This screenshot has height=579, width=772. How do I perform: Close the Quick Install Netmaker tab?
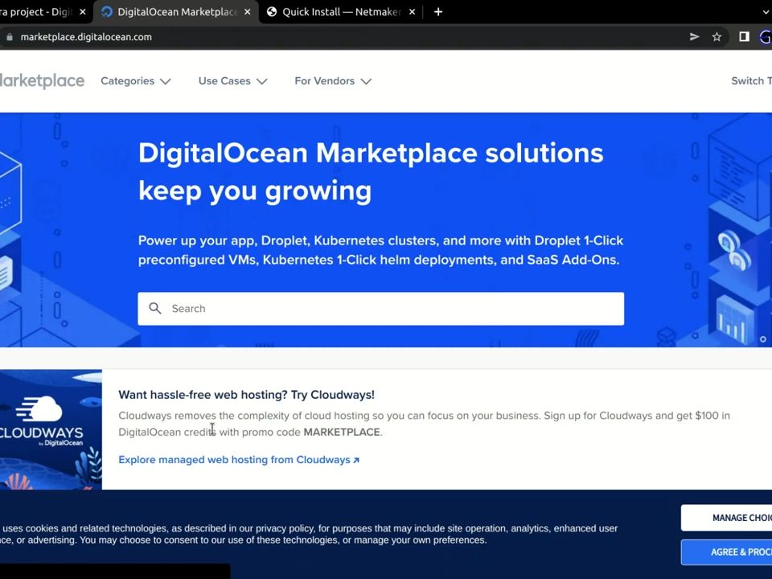(x=412, y=12)
